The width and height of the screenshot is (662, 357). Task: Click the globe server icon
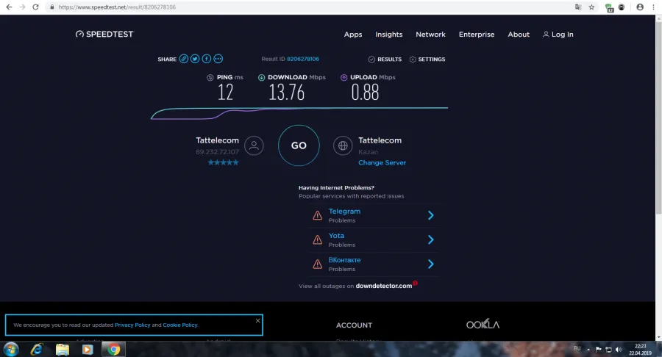[x=343, y=146]
